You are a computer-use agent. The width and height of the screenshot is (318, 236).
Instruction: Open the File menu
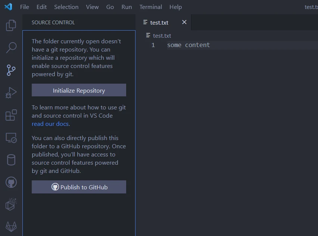click(x=24, y=7)
